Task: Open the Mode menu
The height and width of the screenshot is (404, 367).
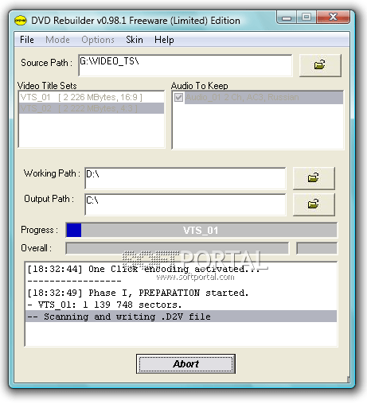Action: click(57, 40)
